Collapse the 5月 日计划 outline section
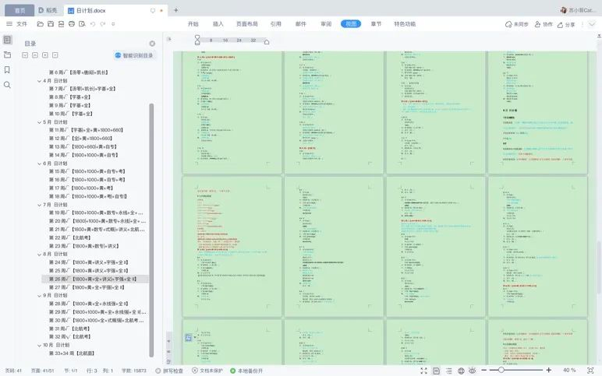The image size is (602, 376). tap(40, 122)
